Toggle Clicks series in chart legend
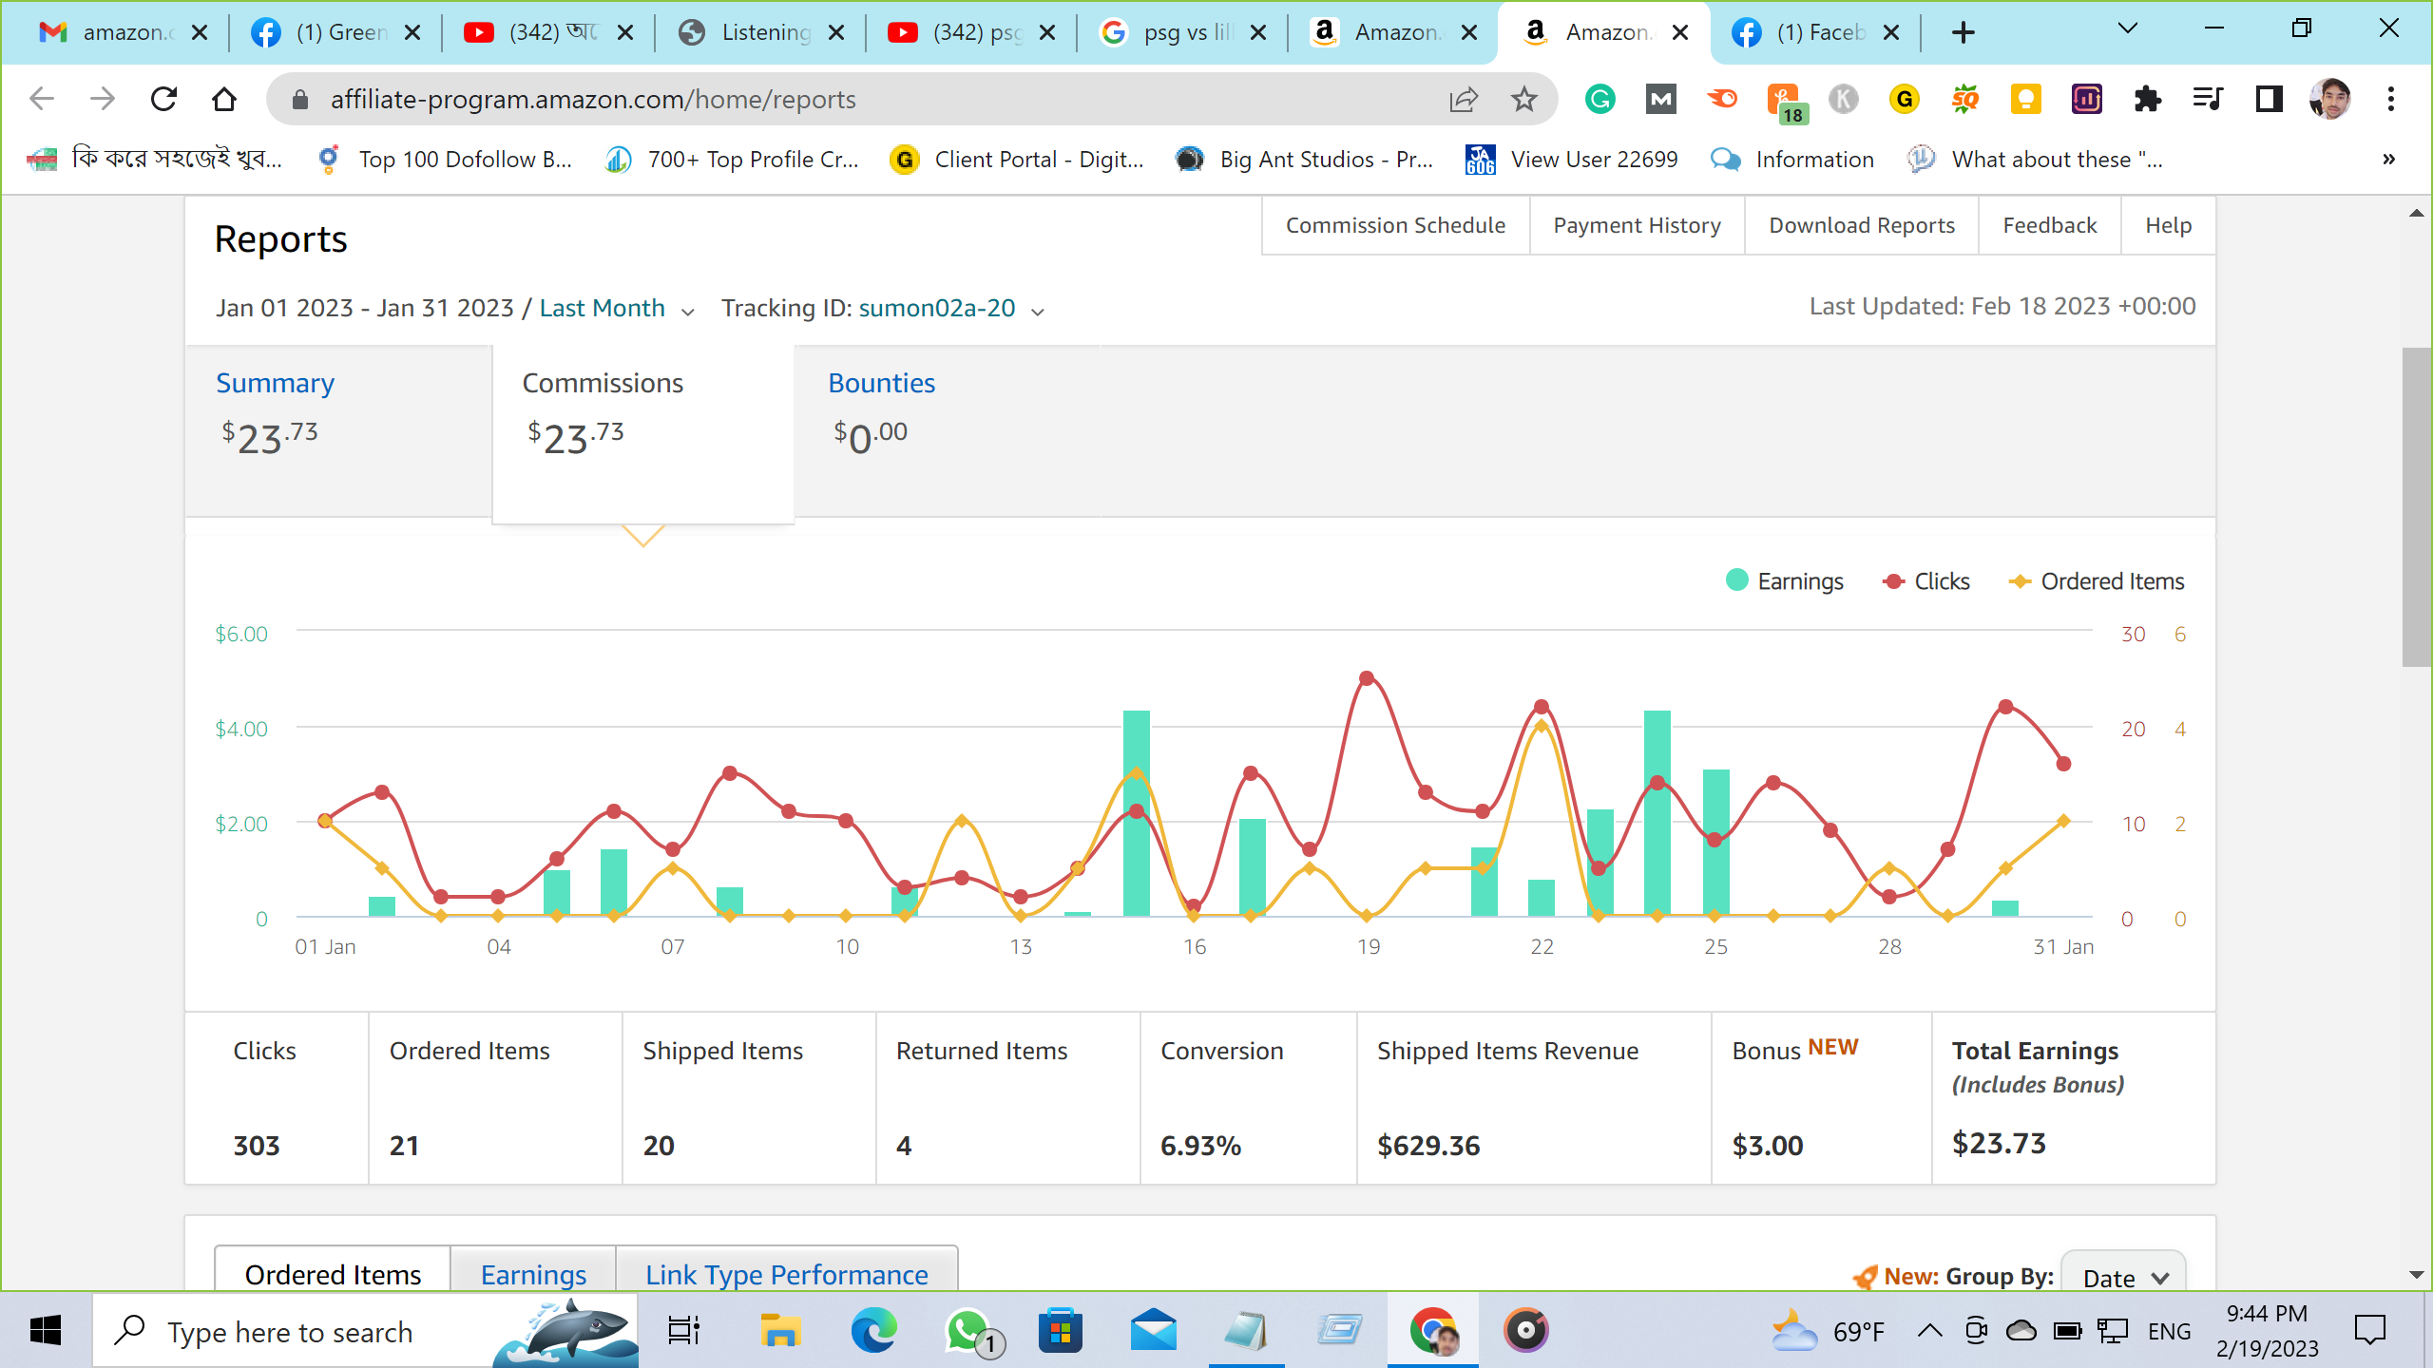The image size is (2433, 1368). pyautogui.click(x=1925, y=581)
